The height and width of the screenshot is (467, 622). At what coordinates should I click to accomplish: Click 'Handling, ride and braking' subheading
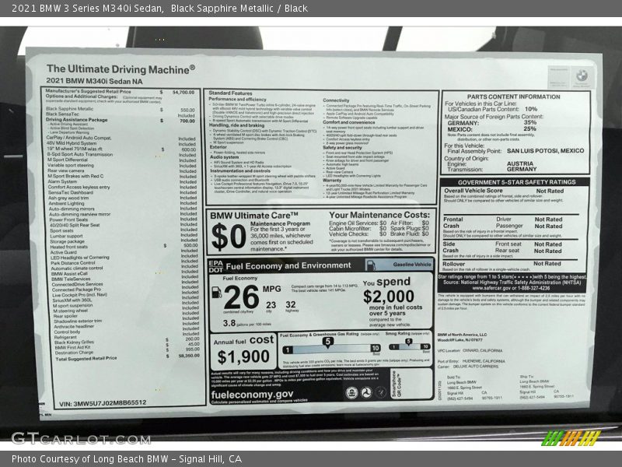click(237, 125)
